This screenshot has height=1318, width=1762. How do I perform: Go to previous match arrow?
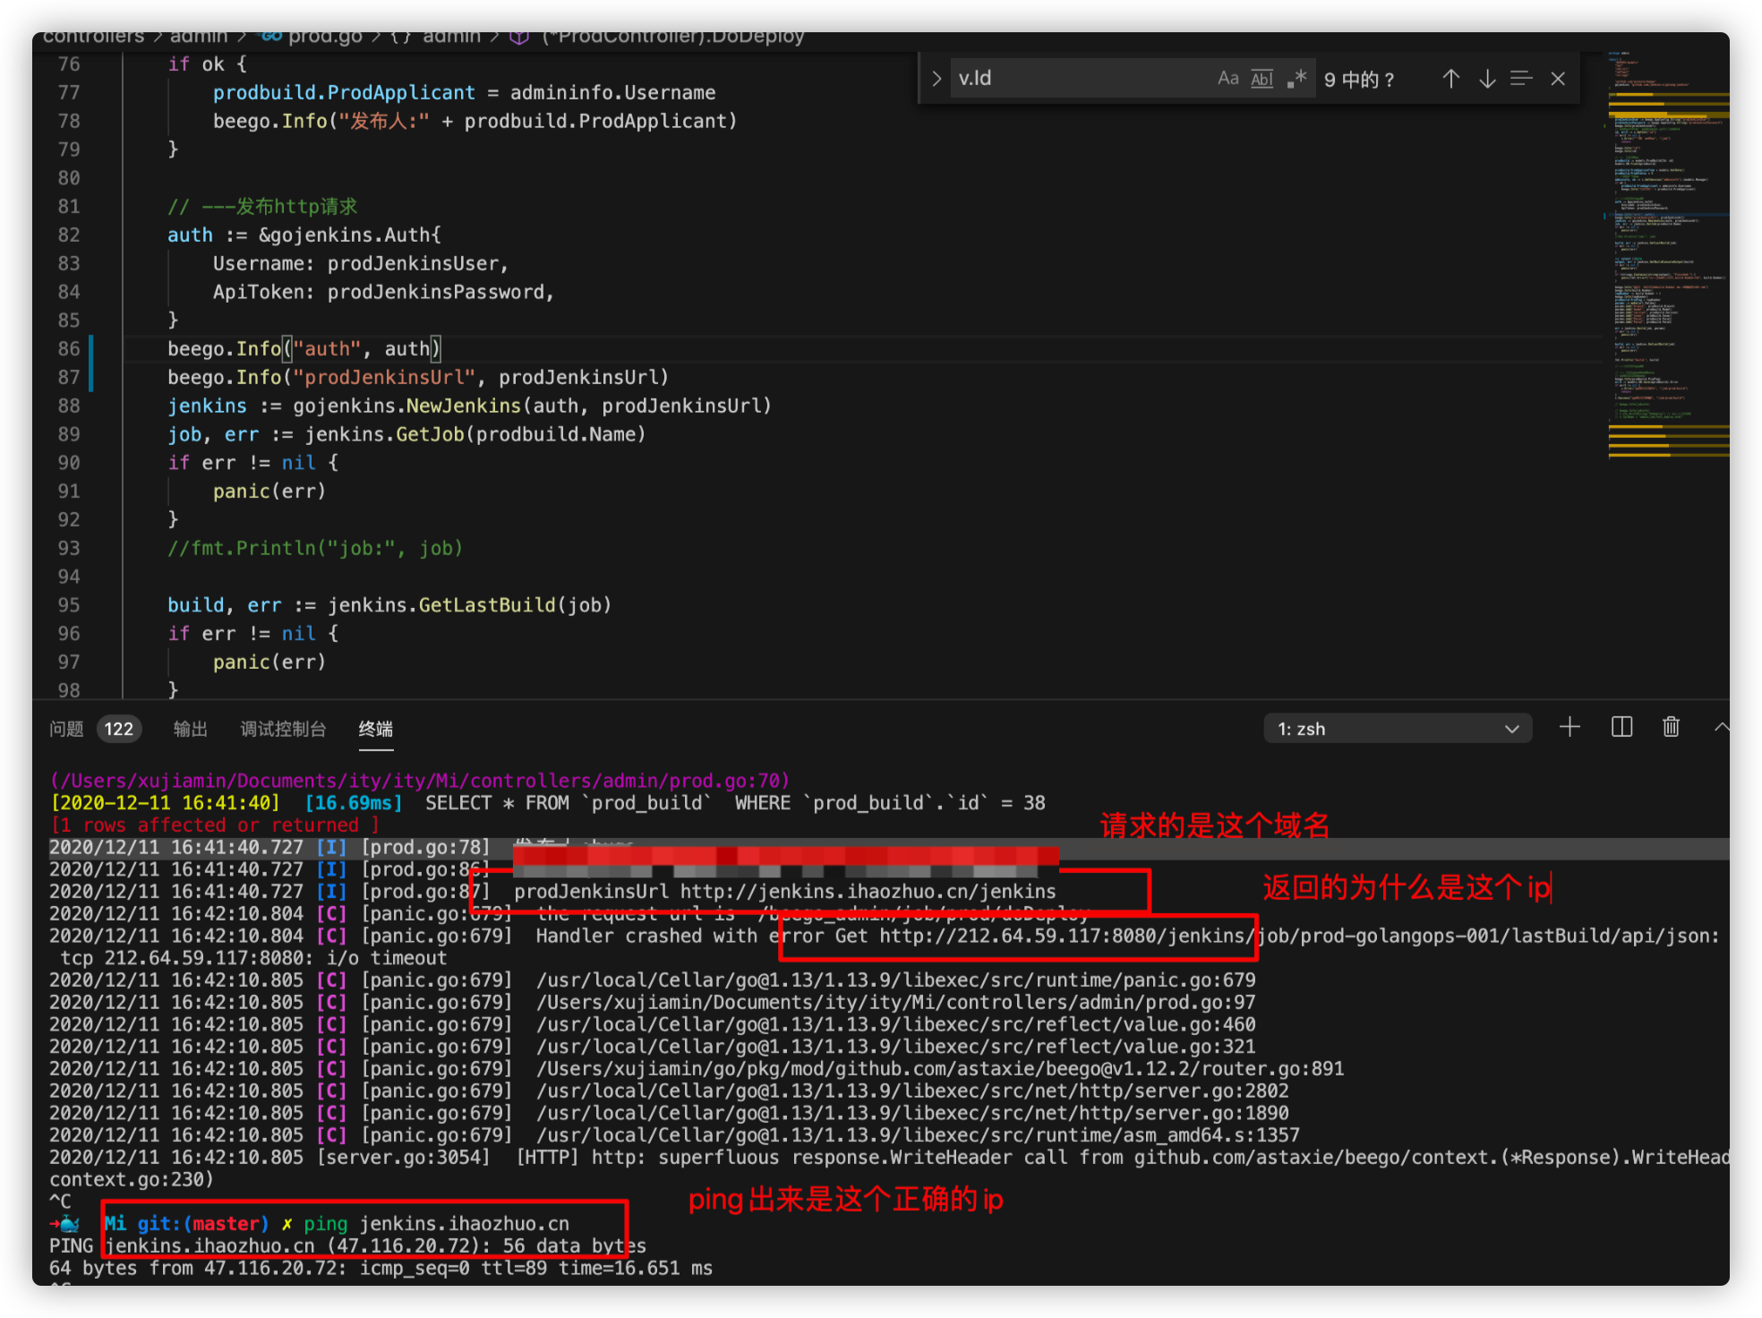pyautogui.click(x=1450, y=79)
